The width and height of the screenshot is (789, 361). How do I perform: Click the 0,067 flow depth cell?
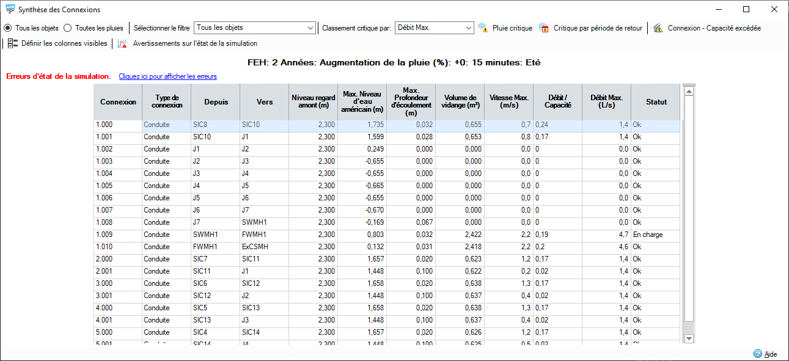coord(411,222)
